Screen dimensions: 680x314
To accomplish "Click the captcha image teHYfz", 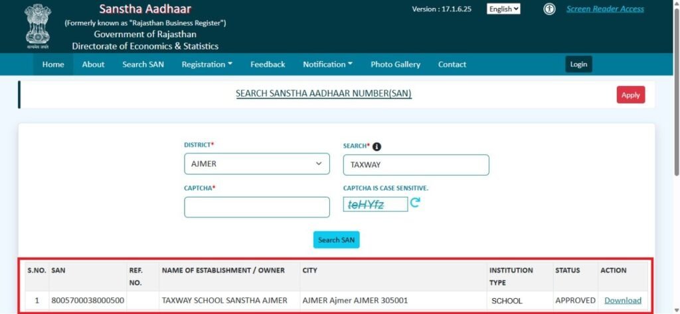I will [376, 204].
